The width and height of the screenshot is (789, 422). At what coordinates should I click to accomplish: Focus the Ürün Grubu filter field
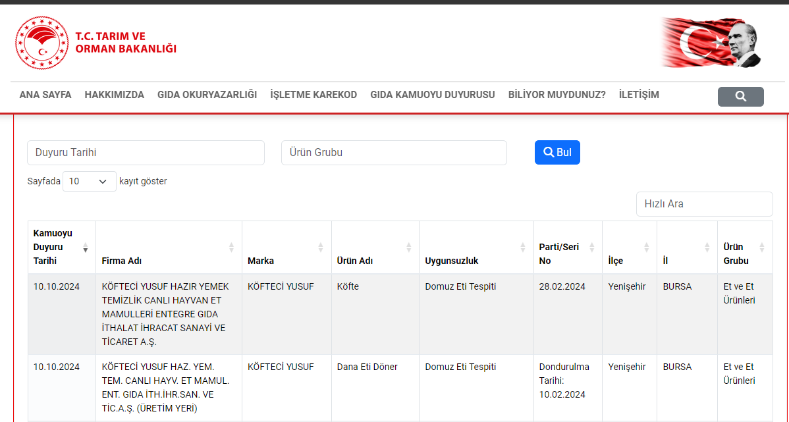click(394, 152)
